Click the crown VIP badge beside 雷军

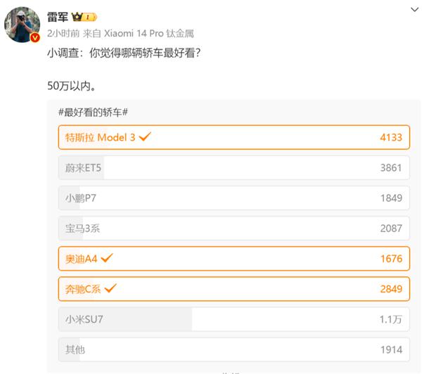[x=84, y=16]
